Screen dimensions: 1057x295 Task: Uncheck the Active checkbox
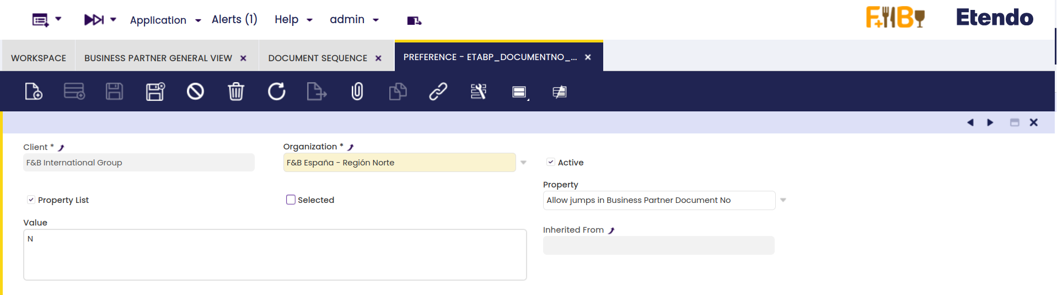coord(550,162)
